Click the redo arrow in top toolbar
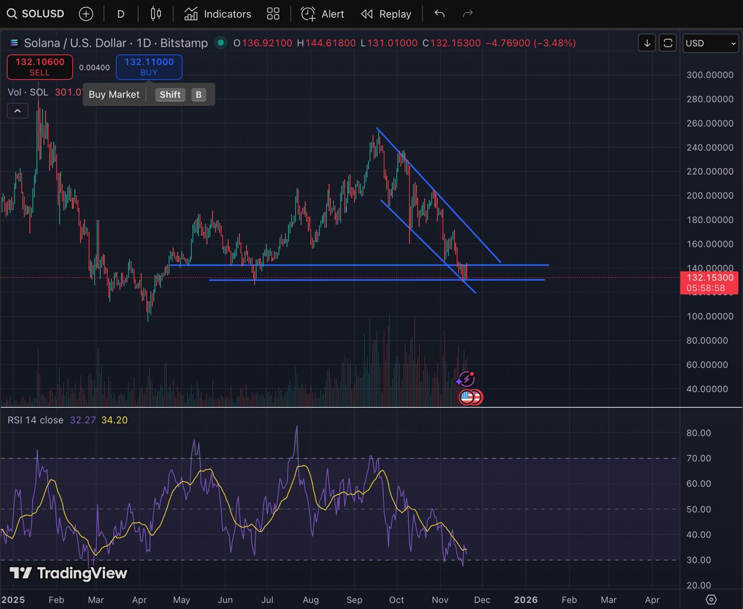Viewport: 743px width, 609px height. pos(467,14)
